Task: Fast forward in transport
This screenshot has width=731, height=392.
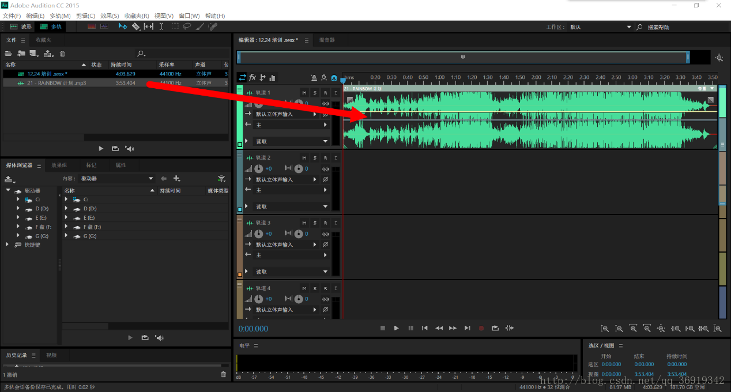Action: (453, 328)
